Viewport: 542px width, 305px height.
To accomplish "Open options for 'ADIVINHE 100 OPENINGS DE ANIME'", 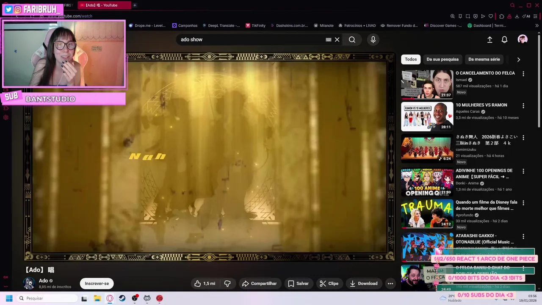I will pos(523,171).
